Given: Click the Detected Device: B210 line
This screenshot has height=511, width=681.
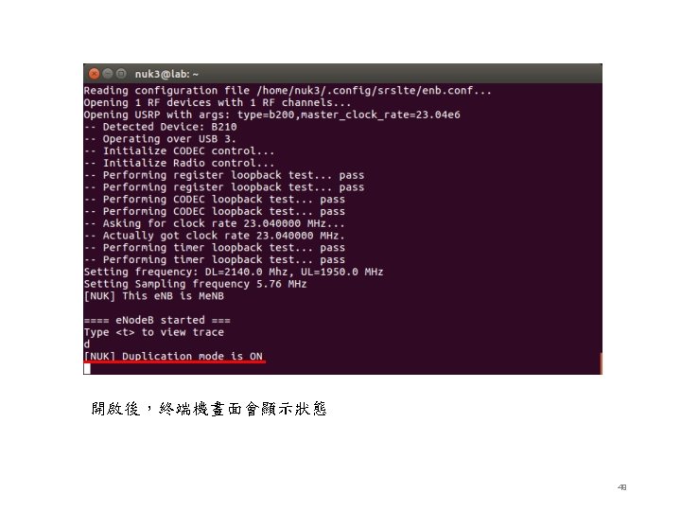Looking at the screenshot, I should pyautogui.click(x=161, y=127).
